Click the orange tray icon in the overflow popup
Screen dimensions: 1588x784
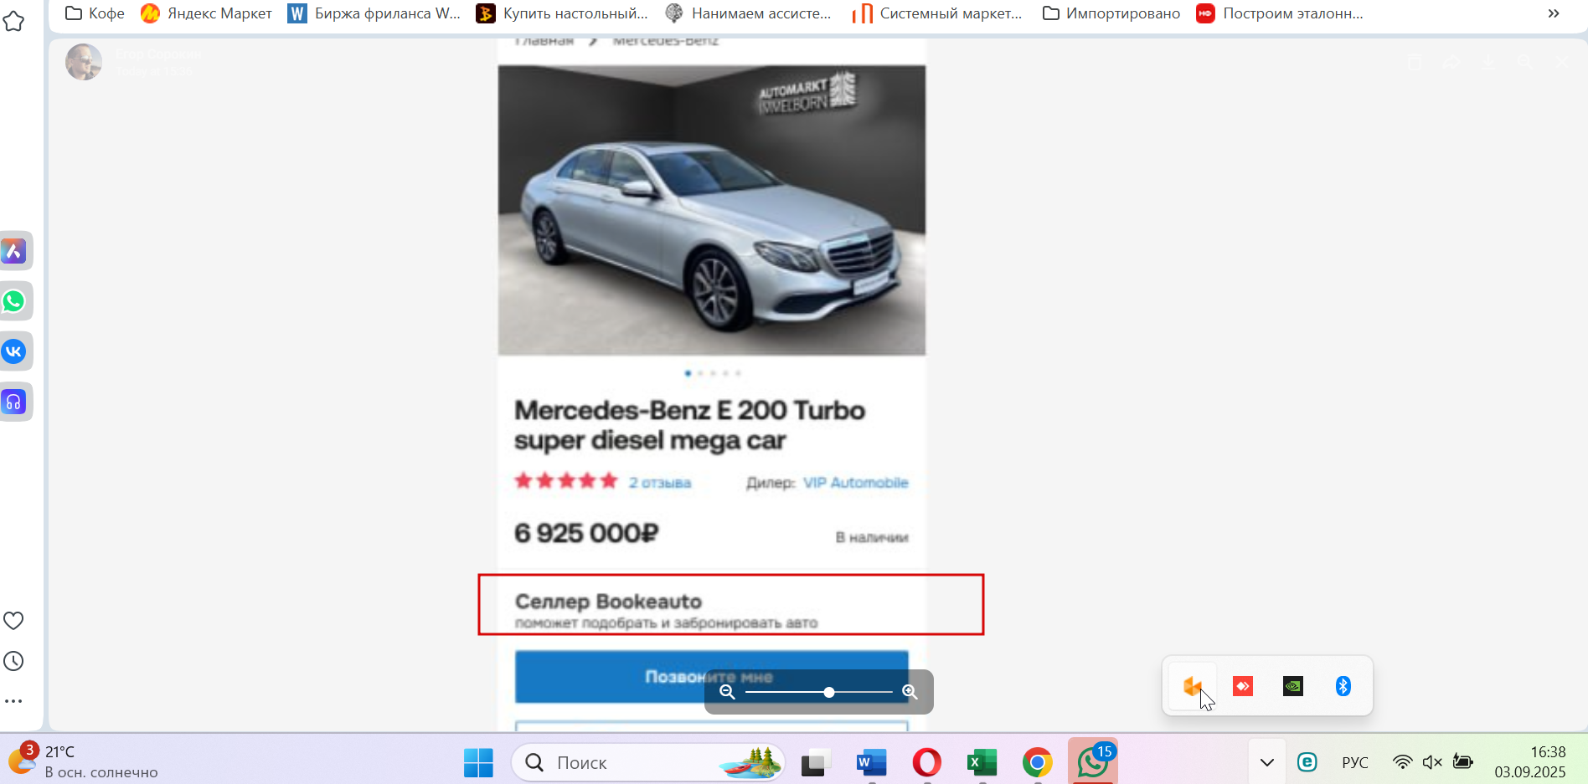click(1193, 687)
